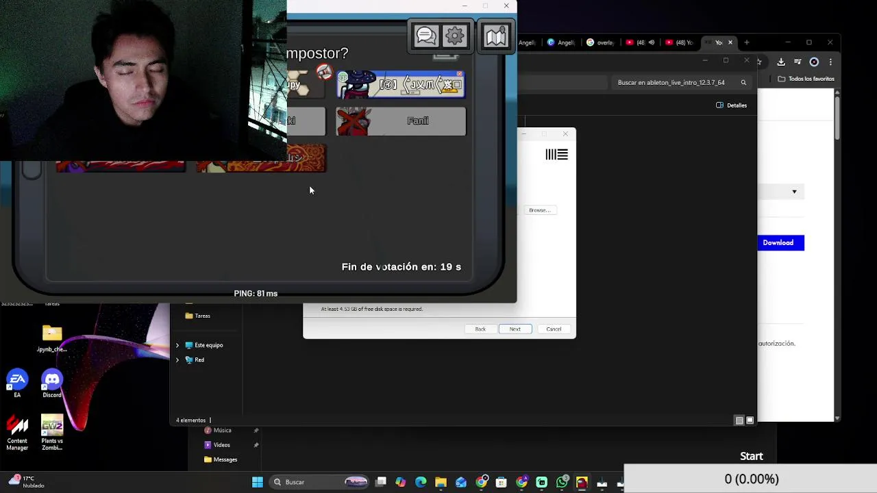Screen dimensions: 877x493
Task: Open Copilot from the taskbar
Action: (x=401, y=482)
